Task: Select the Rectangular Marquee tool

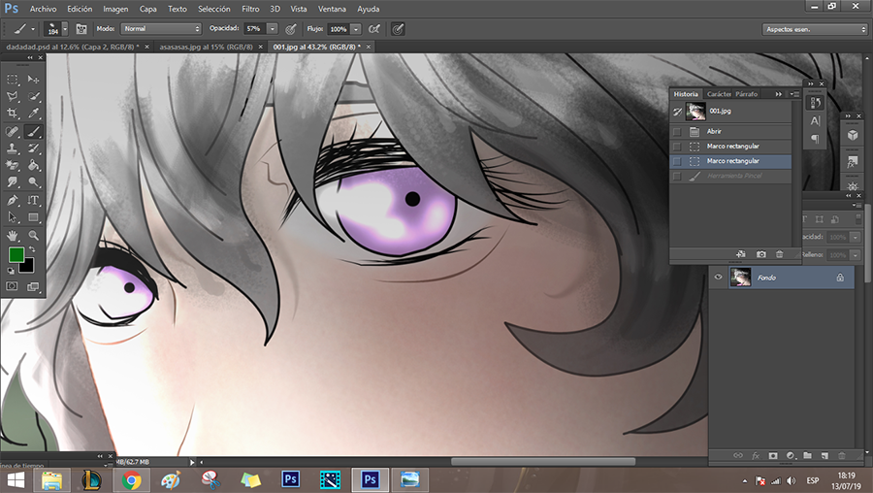Action: click(x=13, y=80)
